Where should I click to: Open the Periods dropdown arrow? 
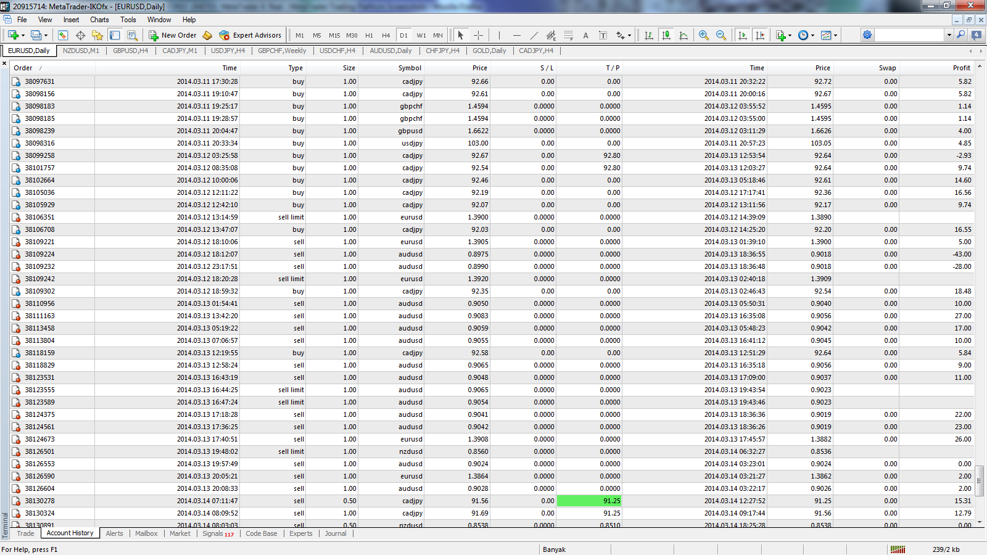tap(812, 35)
